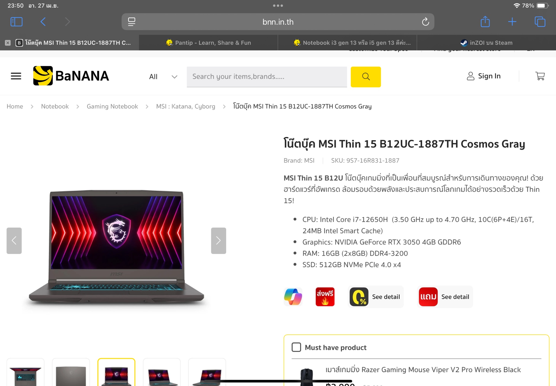The width and height of the screenshot is (556, 386).
Task: Open the Safari sidebar panel icon
Action: coord(16,22)
